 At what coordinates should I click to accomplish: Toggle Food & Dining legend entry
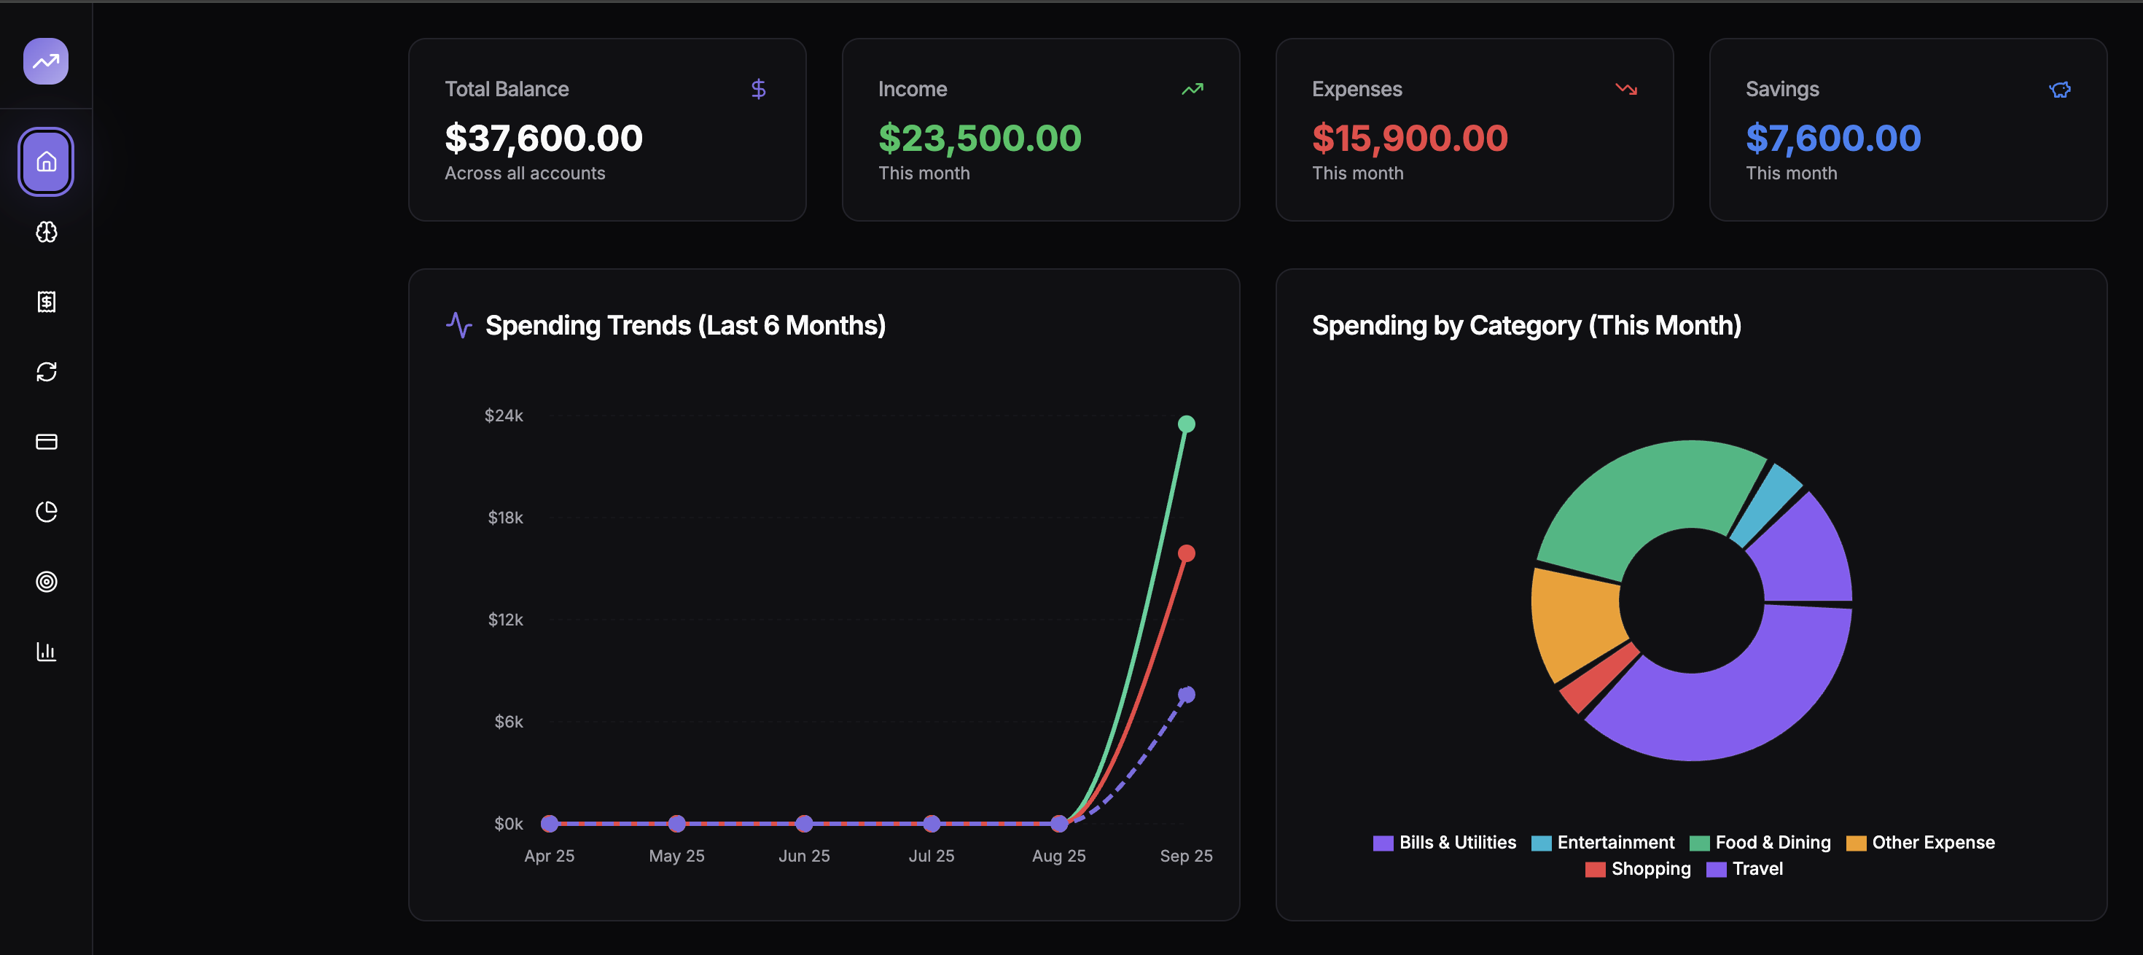coord(1772,842)
